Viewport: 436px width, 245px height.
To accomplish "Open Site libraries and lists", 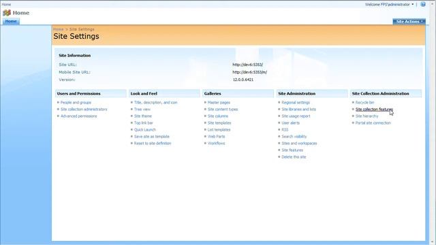I will coord(298,109).
